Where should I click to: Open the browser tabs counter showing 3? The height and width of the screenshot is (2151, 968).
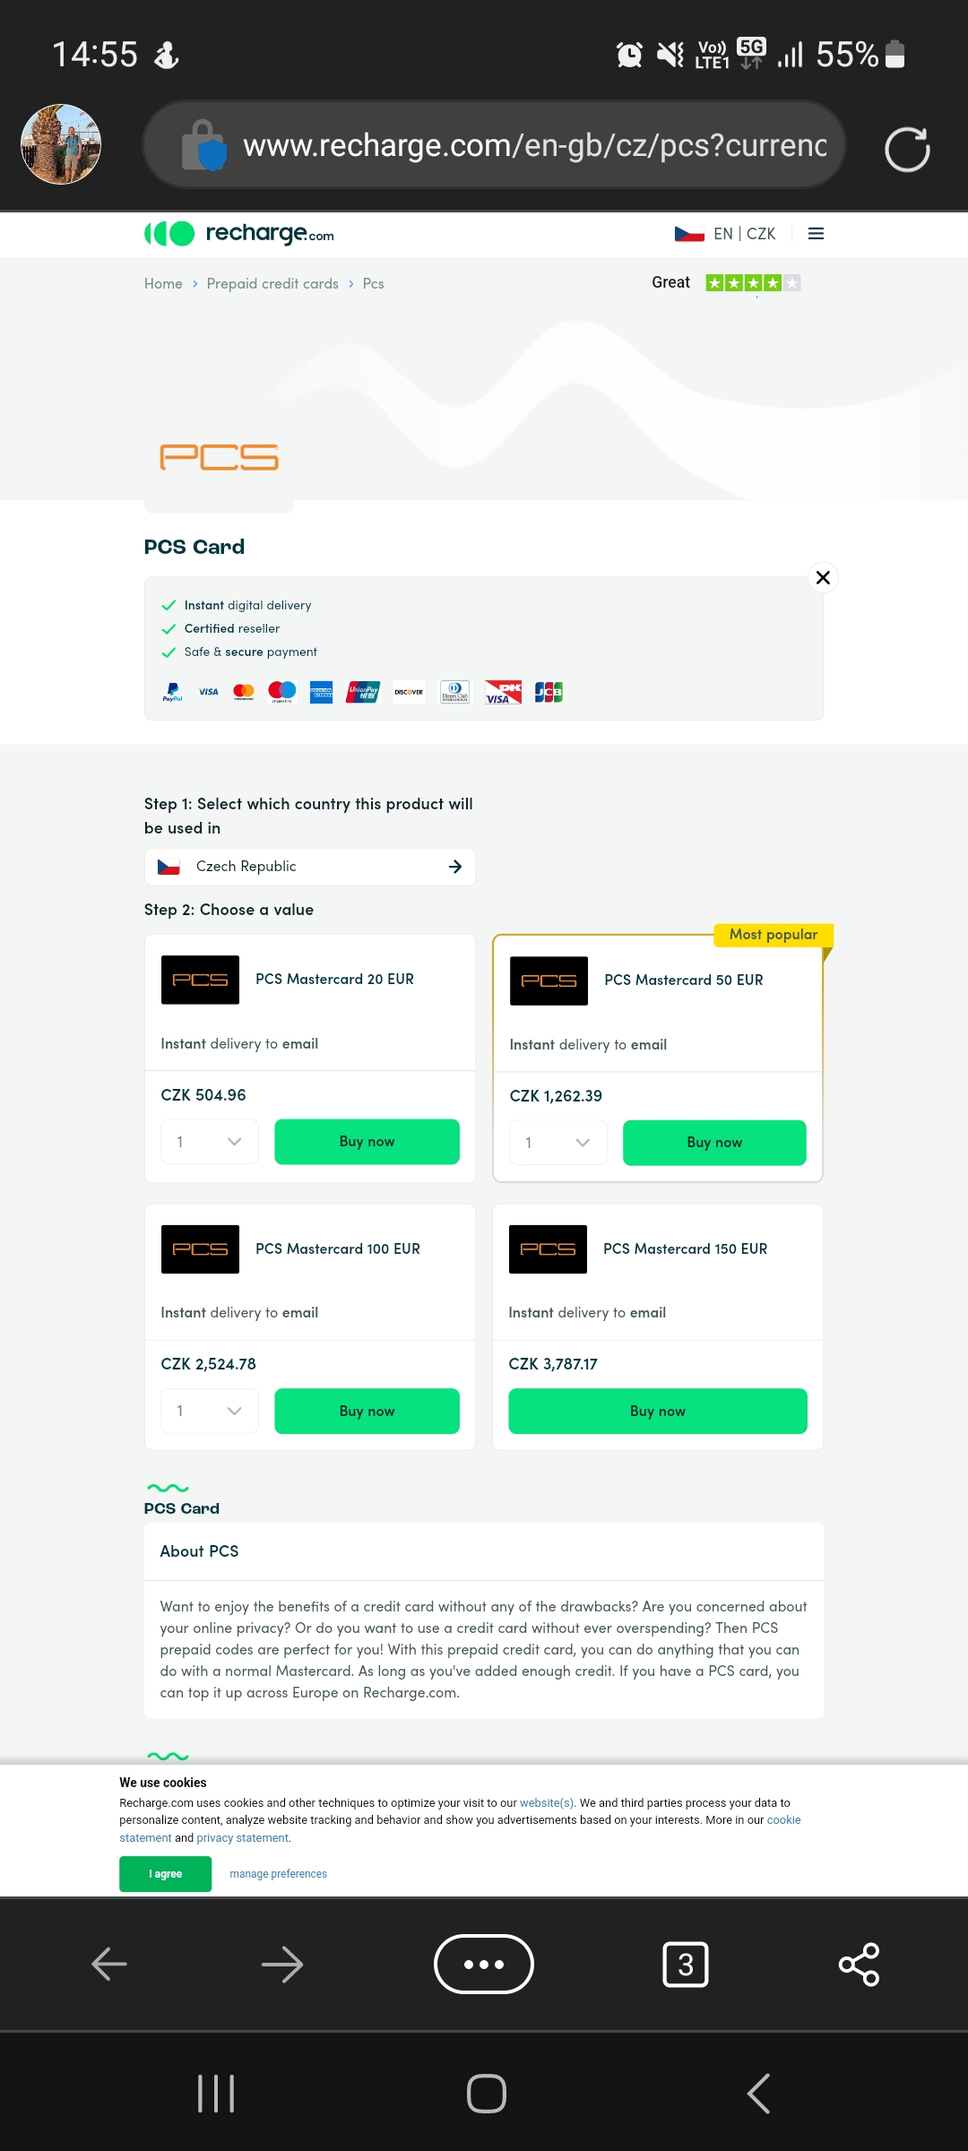point(686,1964)
